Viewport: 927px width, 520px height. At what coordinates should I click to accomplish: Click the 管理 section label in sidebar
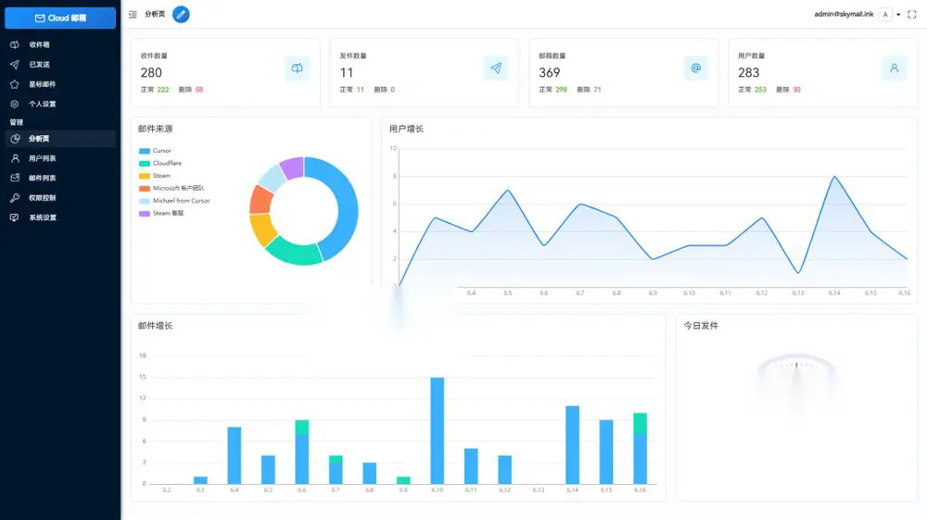point(17,122)
